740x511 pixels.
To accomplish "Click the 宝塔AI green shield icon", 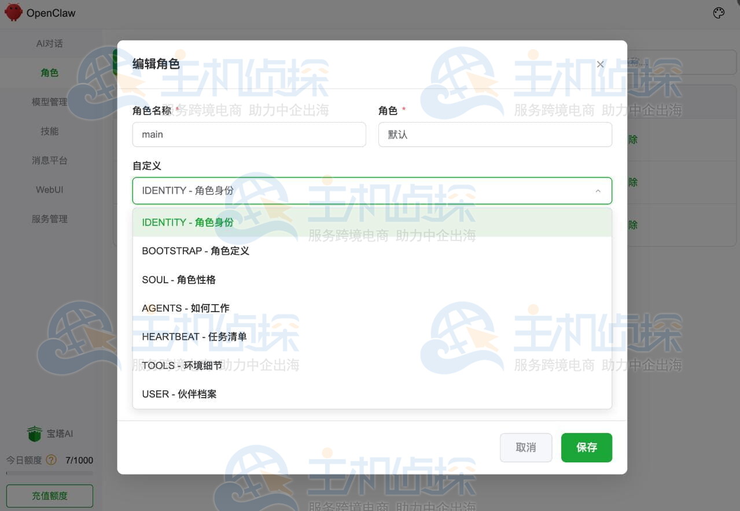I will click(34, 433).
